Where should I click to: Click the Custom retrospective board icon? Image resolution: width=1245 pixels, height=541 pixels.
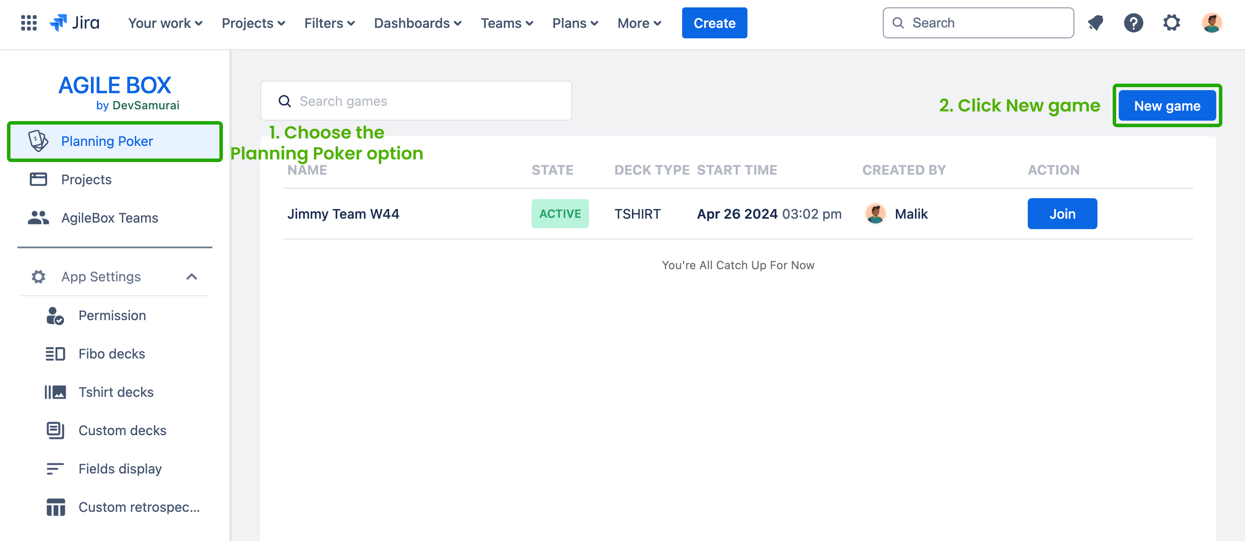pos(56,507)
